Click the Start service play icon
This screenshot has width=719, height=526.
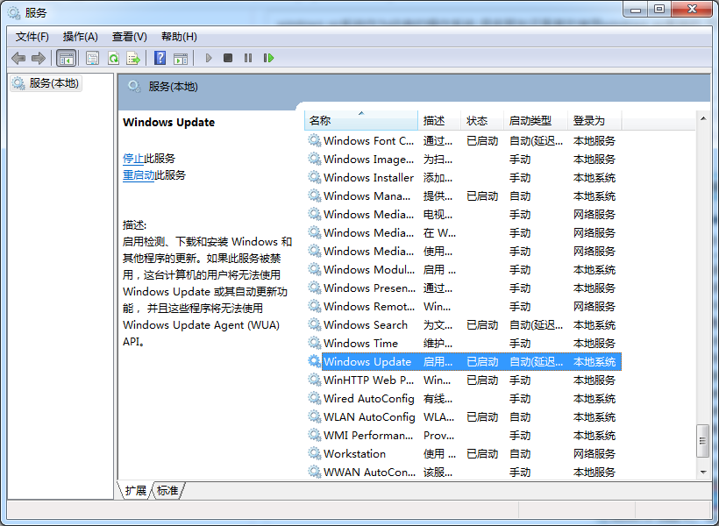208,58
